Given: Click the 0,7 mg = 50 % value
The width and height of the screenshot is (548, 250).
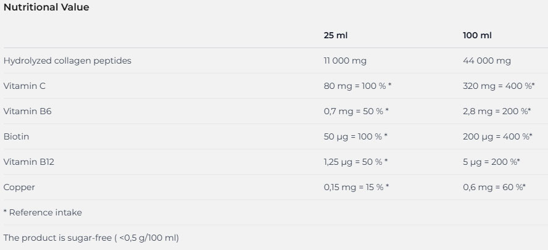Looking at the screenshot, I should [355, 111].
